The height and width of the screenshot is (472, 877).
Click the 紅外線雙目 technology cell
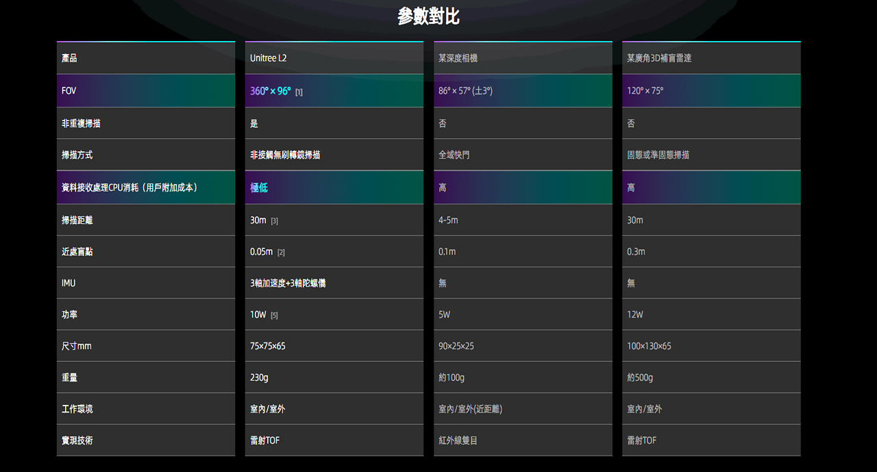click(458, 441)
